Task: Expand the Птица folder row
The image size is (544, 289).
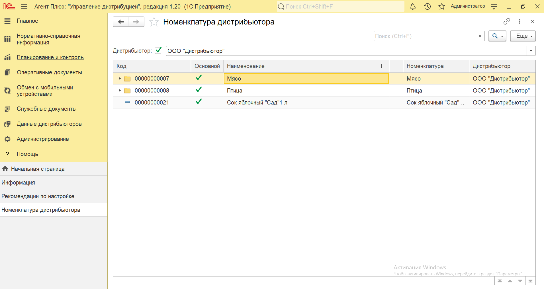Action: pos(120,90)
